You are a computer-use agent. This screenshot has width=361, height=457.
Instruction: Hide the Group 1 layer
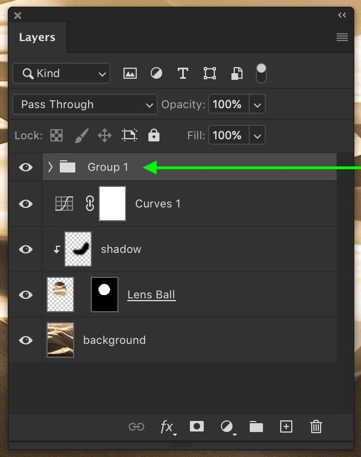(25, 167)
